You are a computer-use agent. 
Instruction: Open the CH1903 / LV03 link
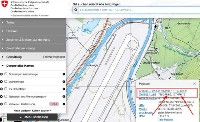pos(147,94)
